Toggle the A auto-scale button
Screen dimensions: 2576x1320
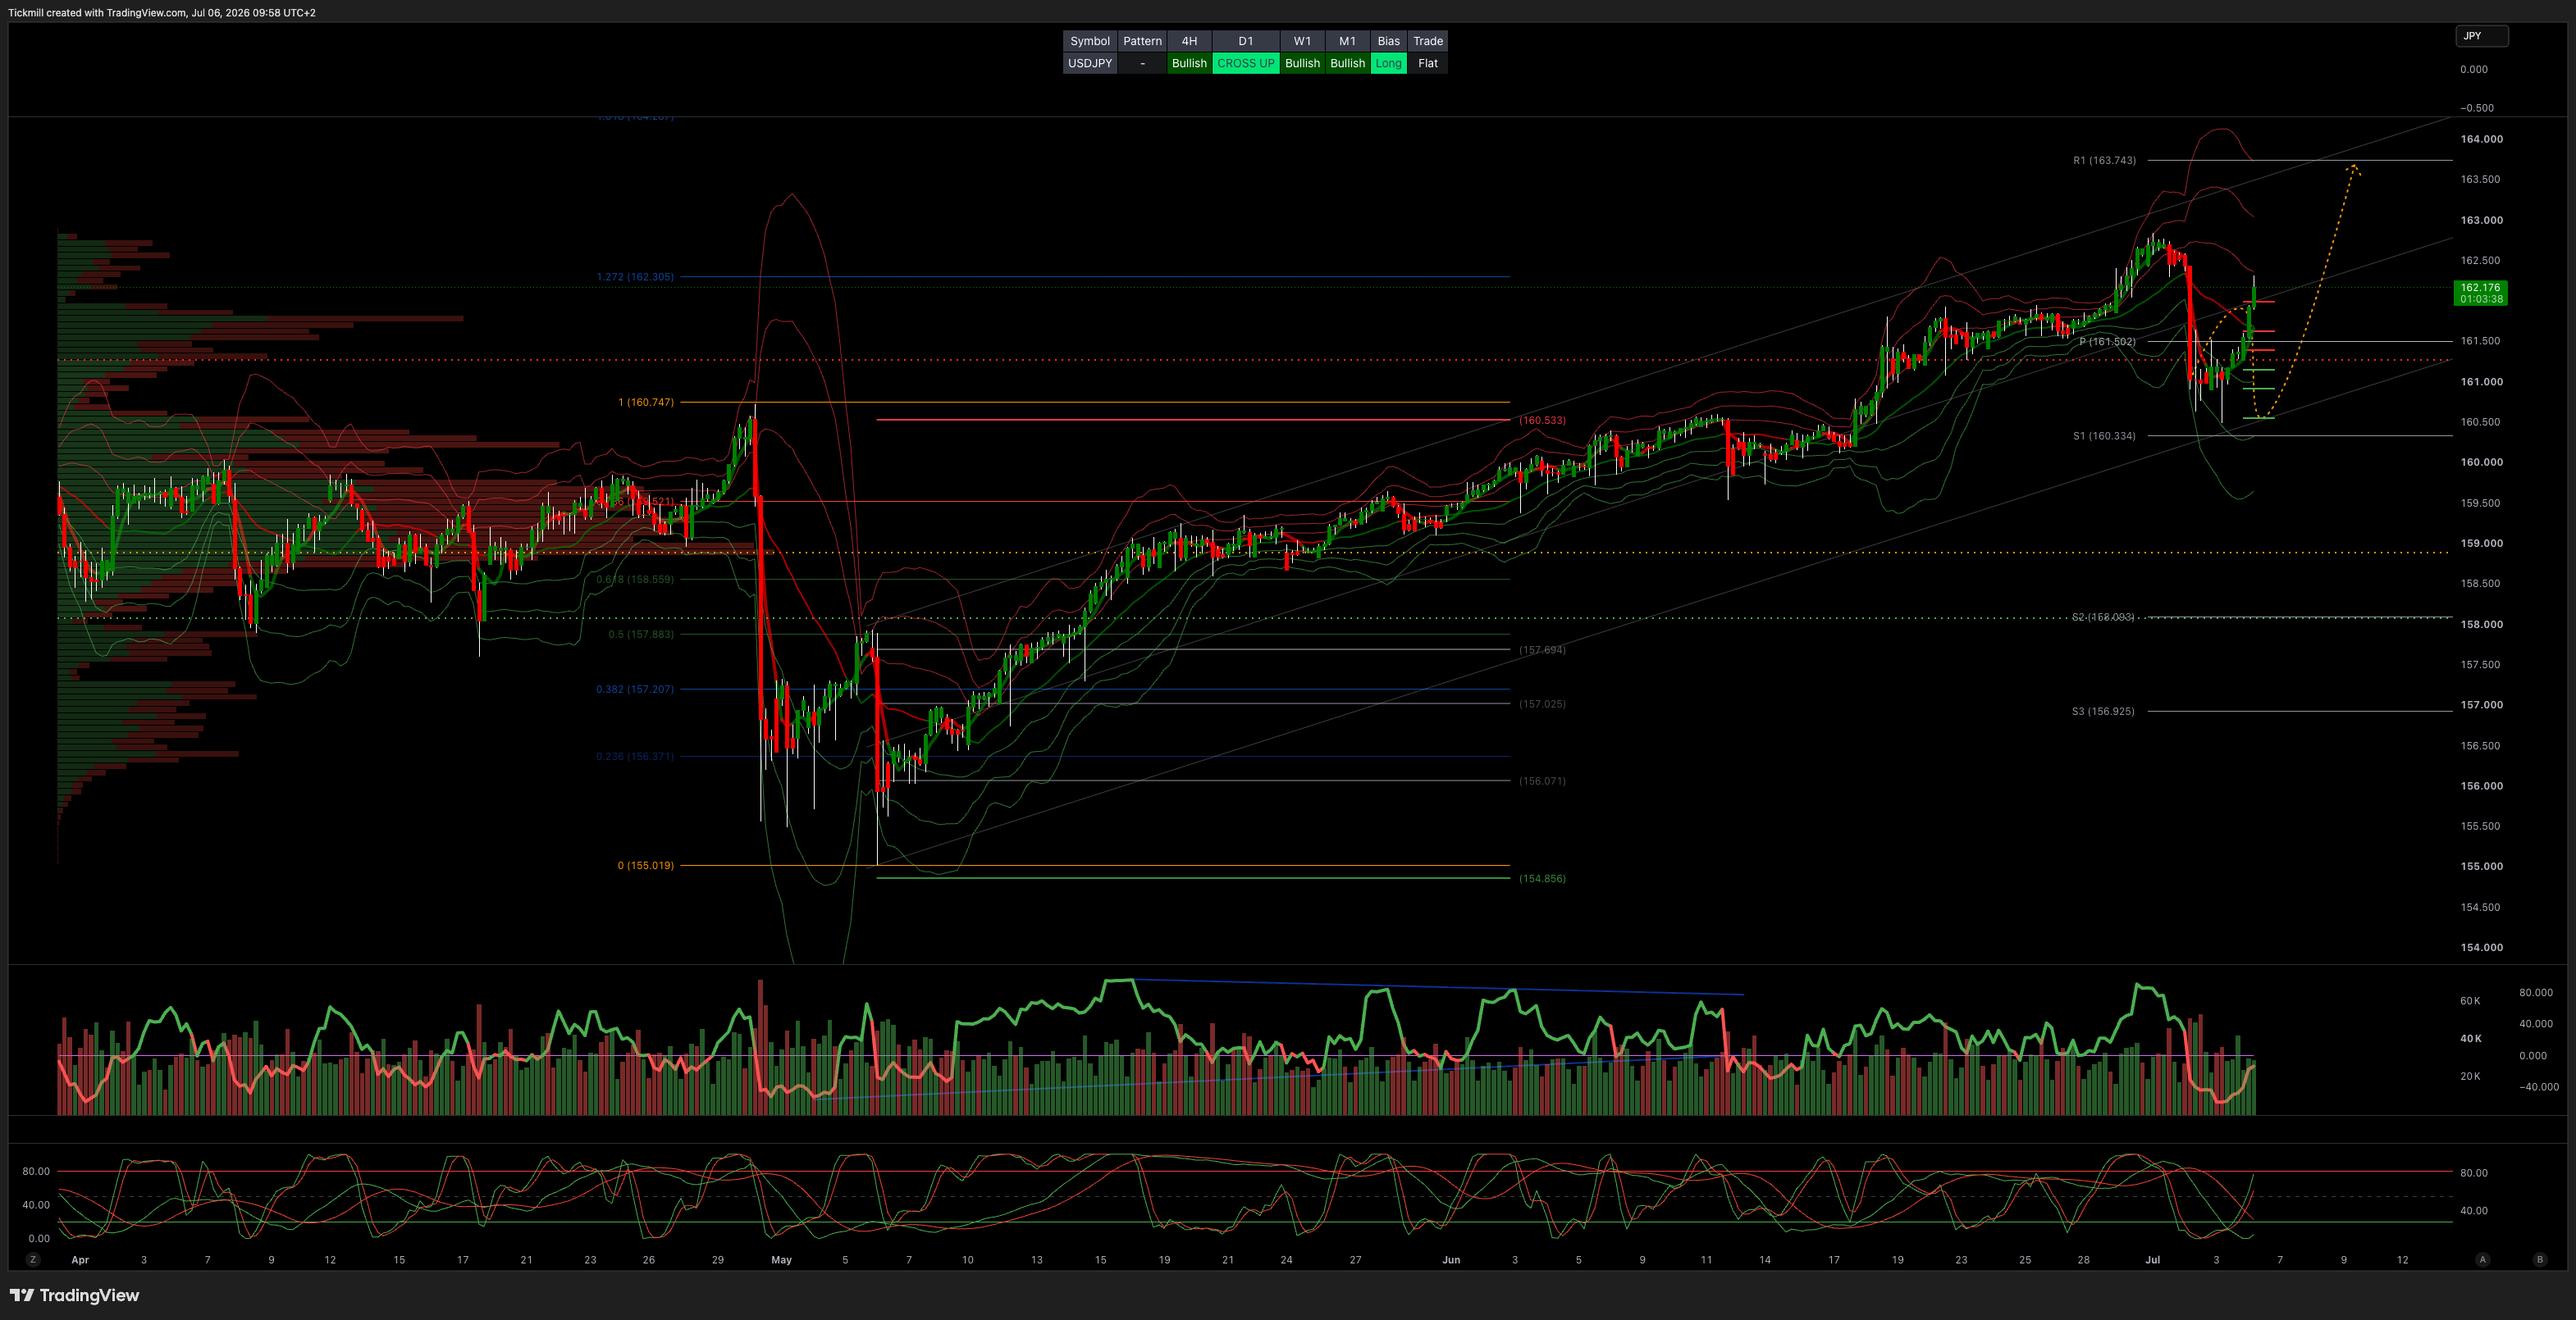(2482, 1260)
